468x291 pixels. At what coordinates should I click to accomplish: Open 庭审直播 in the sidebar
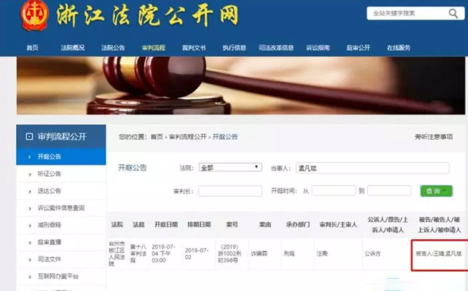click(61, 242)
